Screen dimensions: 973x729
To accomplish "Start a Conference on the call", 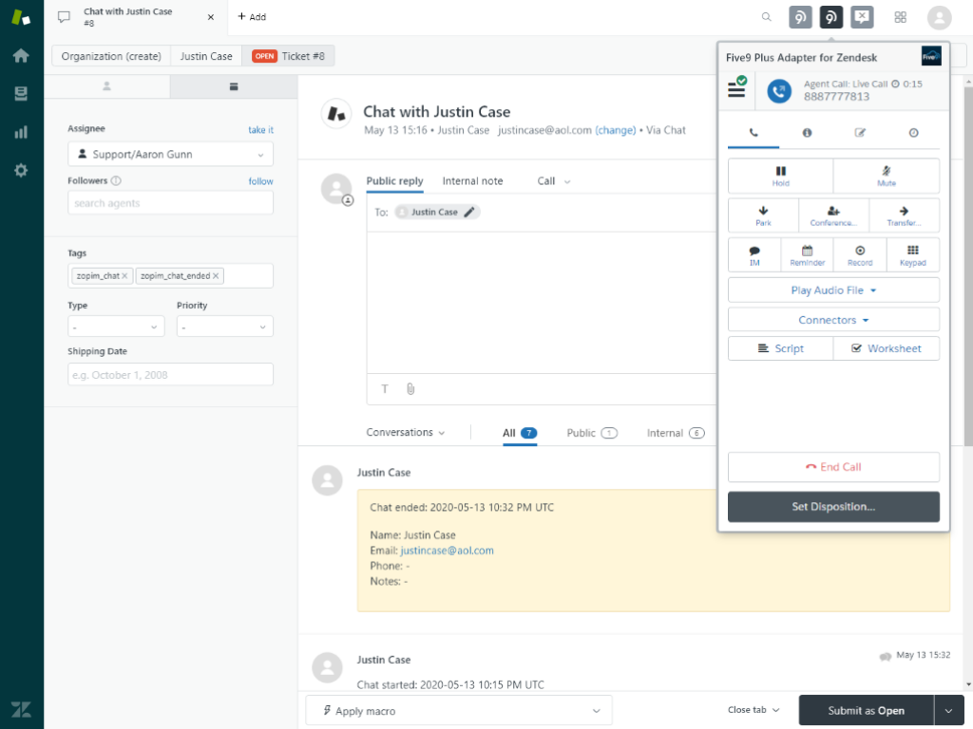I will (833, 215).
